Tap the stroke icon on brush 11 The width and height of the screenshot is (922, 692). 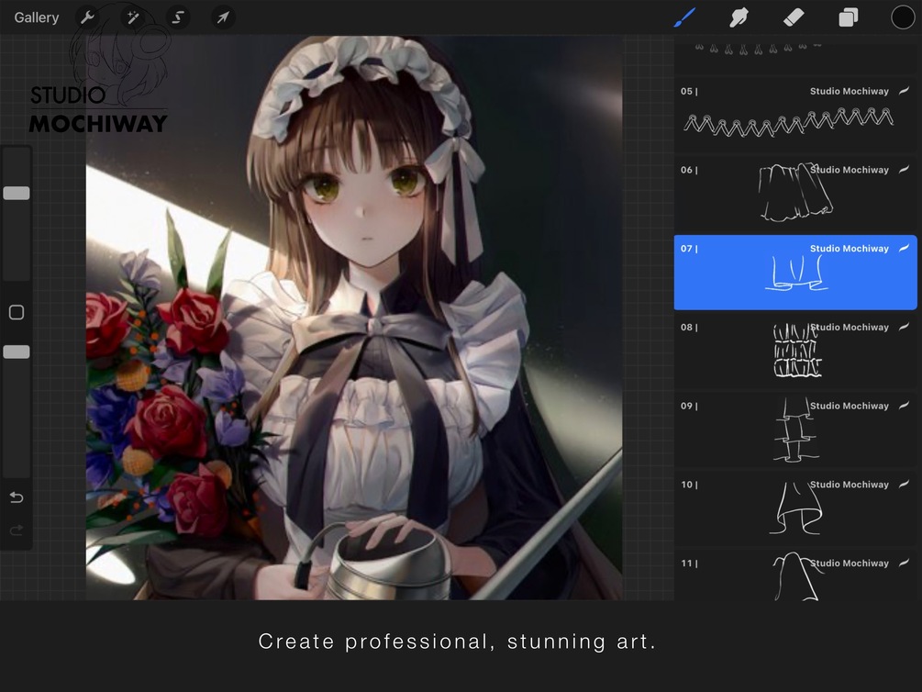coord(905,564)
